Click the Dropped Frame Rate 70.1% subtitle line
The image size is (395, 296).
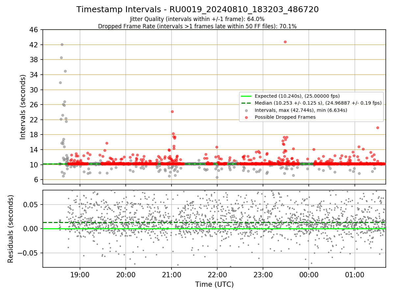tap(197, 26)
